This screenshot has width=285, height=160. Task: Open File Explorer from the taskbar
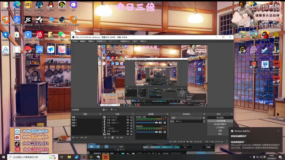point(69,157)
